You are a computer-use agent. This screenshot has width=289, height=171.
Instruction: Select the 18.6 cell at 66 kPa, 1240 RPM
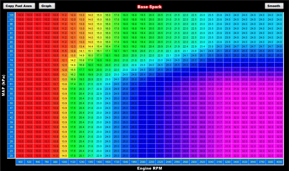pyautogui.click(x=82, y=74)
